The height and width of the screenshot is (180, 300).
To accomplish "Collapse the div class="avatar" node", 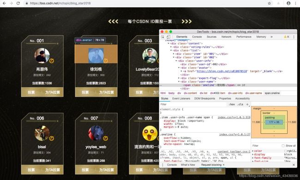I will 179,68.
